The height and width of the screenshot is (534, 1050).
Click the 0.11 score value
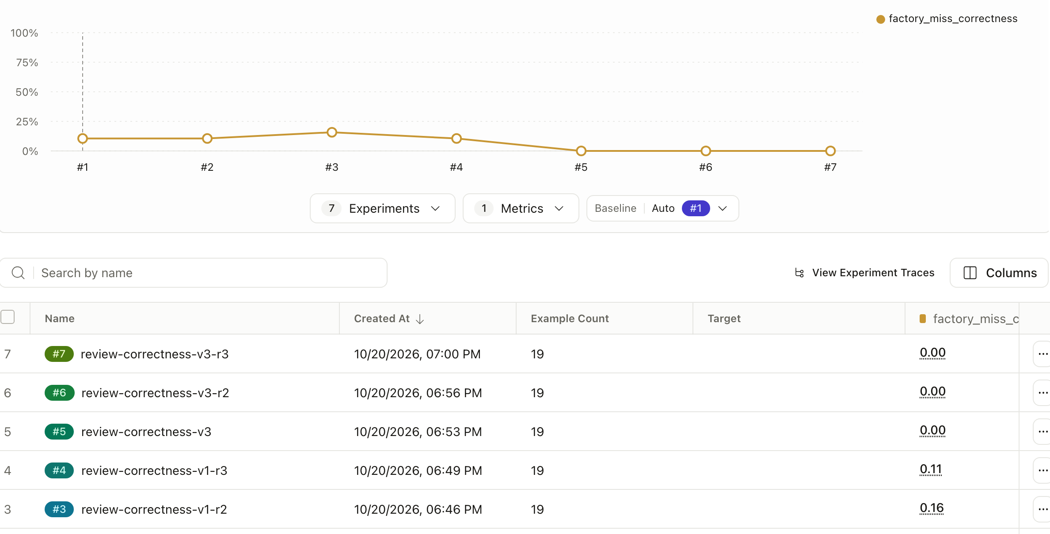point(931,470)
